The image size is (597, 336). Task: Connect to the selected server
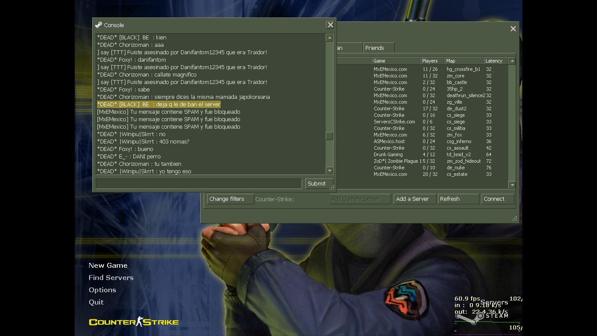click(498, 199)
